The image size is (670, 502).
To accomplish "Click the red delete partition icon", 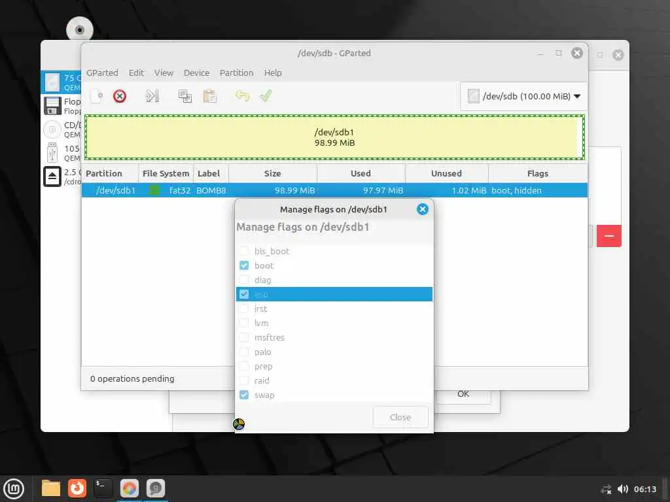I will tap(120, 96).
